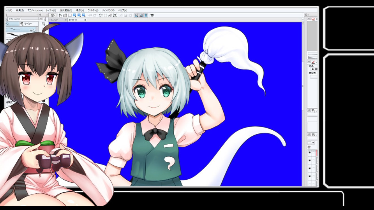Open the Navigator palette menu button
Image resolution: width=374 pixels, height=210 pixels.
pyautogui.click(x=309, y=19)
